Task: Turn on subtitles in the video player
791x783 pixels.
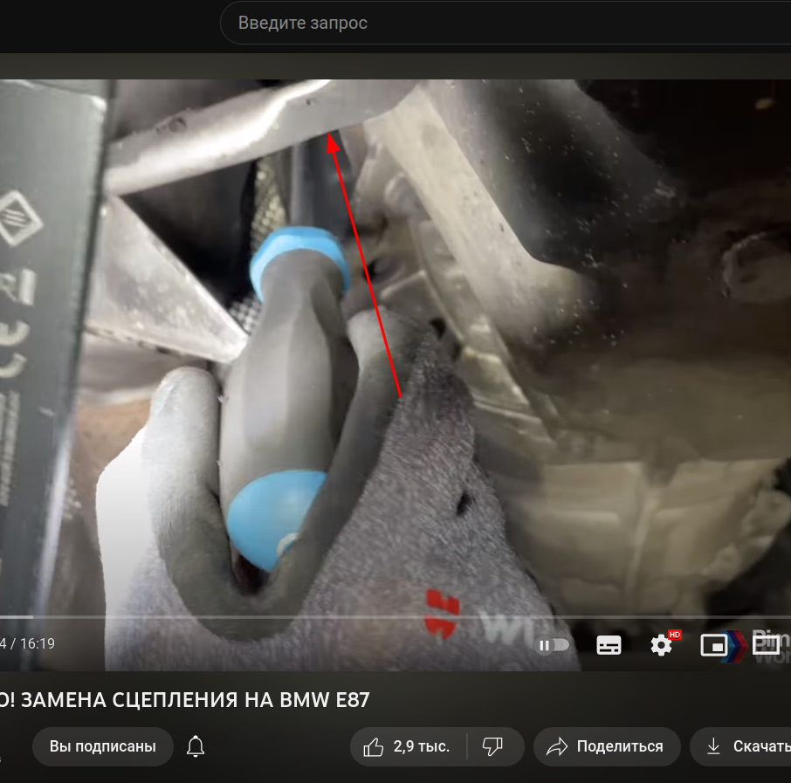Action: click(x=609, y=645)
